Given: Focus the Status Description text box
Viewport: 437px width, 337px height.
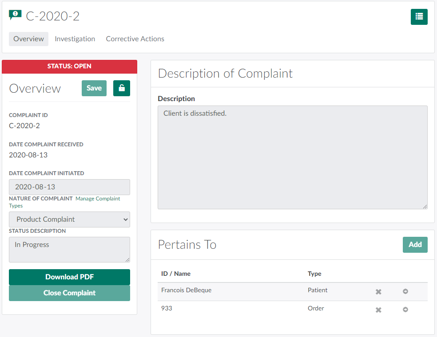Looking at the screenshot, I should point(69,249).
